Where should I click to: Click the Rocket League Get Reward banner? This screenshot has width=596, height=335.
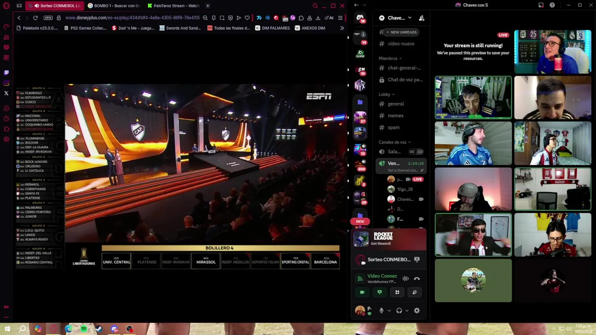(389, 239)
